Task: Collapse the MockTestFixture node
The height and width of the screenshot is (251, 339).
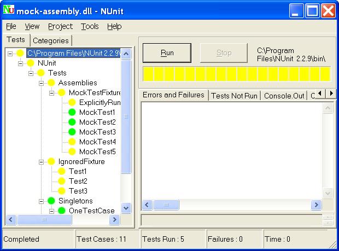Action: [x=51, y=93]
